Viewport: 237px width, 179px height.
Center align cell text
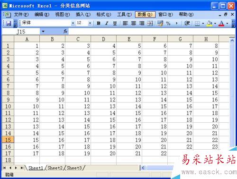[x=134, y=23]
